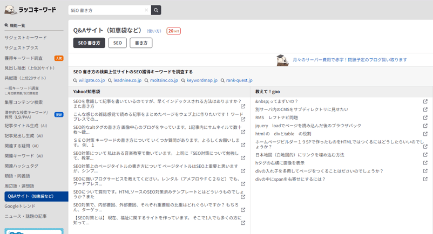Select the 書き方 keyword tab
The width and height of the screenshot is (433, 234).
(x=141, y=43)
